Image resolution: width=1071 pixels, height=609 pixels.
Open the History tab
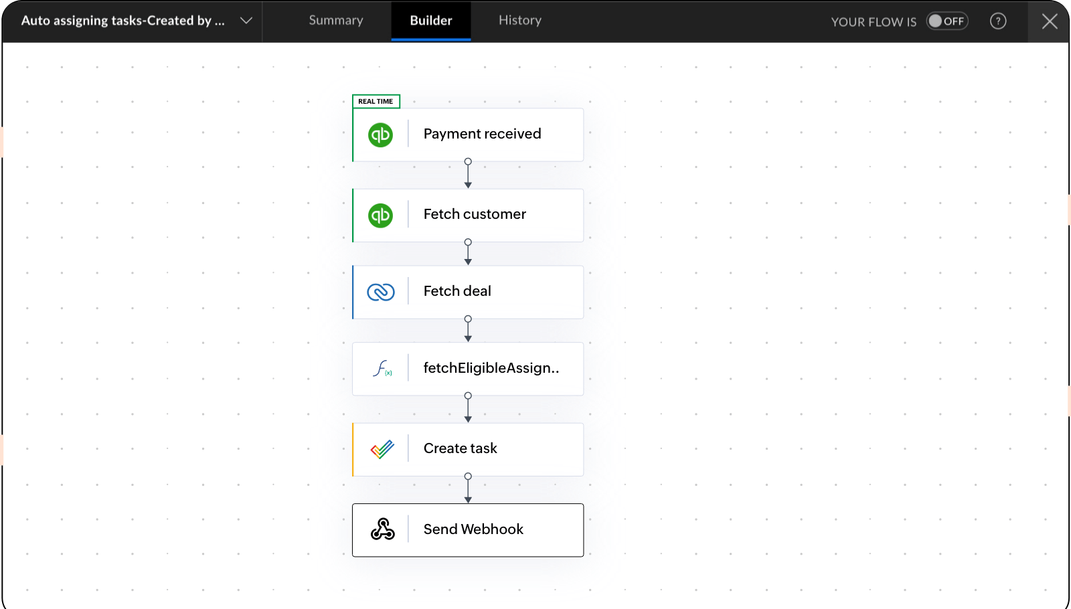click(x=519, y=20)
